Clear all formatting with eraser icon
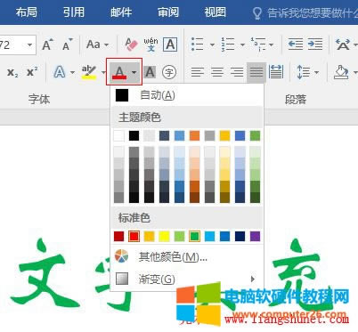This screenshot has width=358, height=332. pos(131,45)
